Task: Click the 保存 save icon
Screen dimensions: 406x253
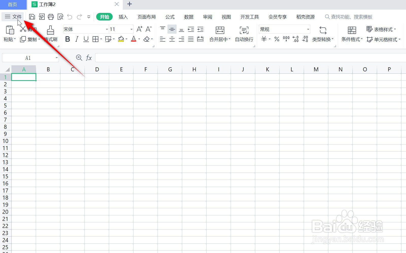Action: pos(32,16)
